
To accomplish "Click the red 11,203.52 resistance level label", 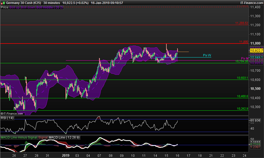I will click(x=241, y=23).
